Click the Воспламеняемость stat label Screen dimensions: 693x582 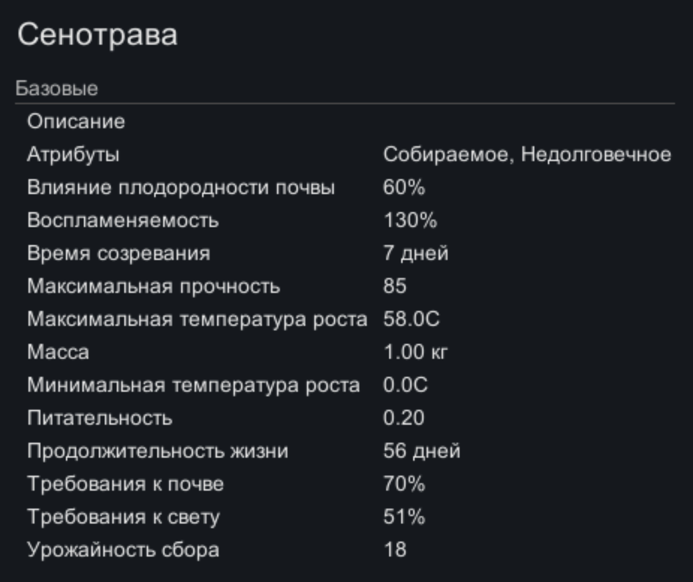coord(123,220)
